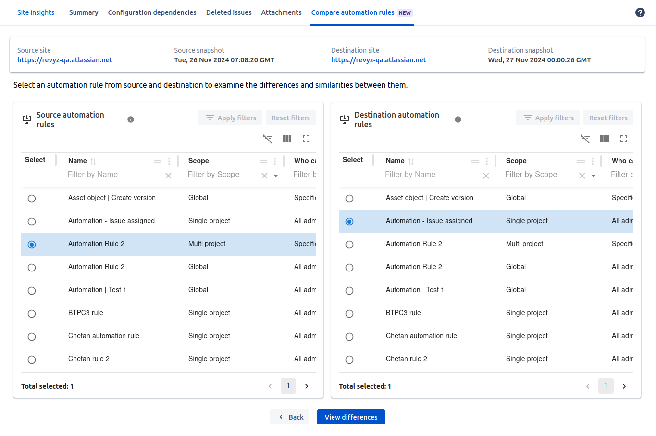The width and height of the screenshot is (656, 436).
Task: Go to previous page in destination table
Action: pyautogui.click(x=588, y=386)
